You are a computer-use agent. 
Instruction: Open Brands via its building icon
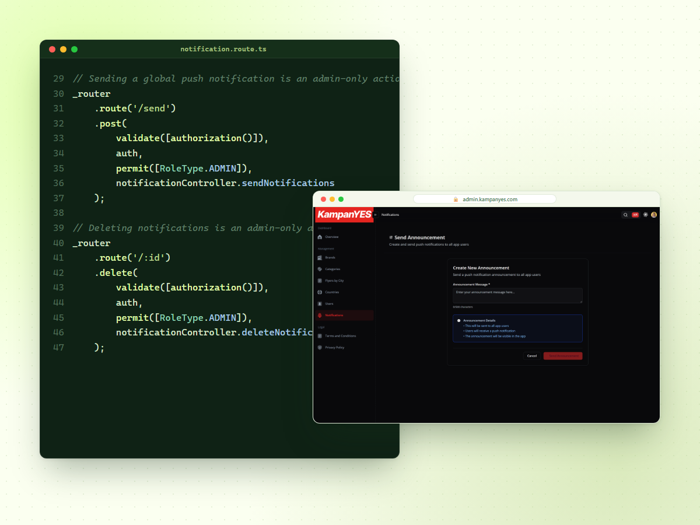(x=320, y=257)
